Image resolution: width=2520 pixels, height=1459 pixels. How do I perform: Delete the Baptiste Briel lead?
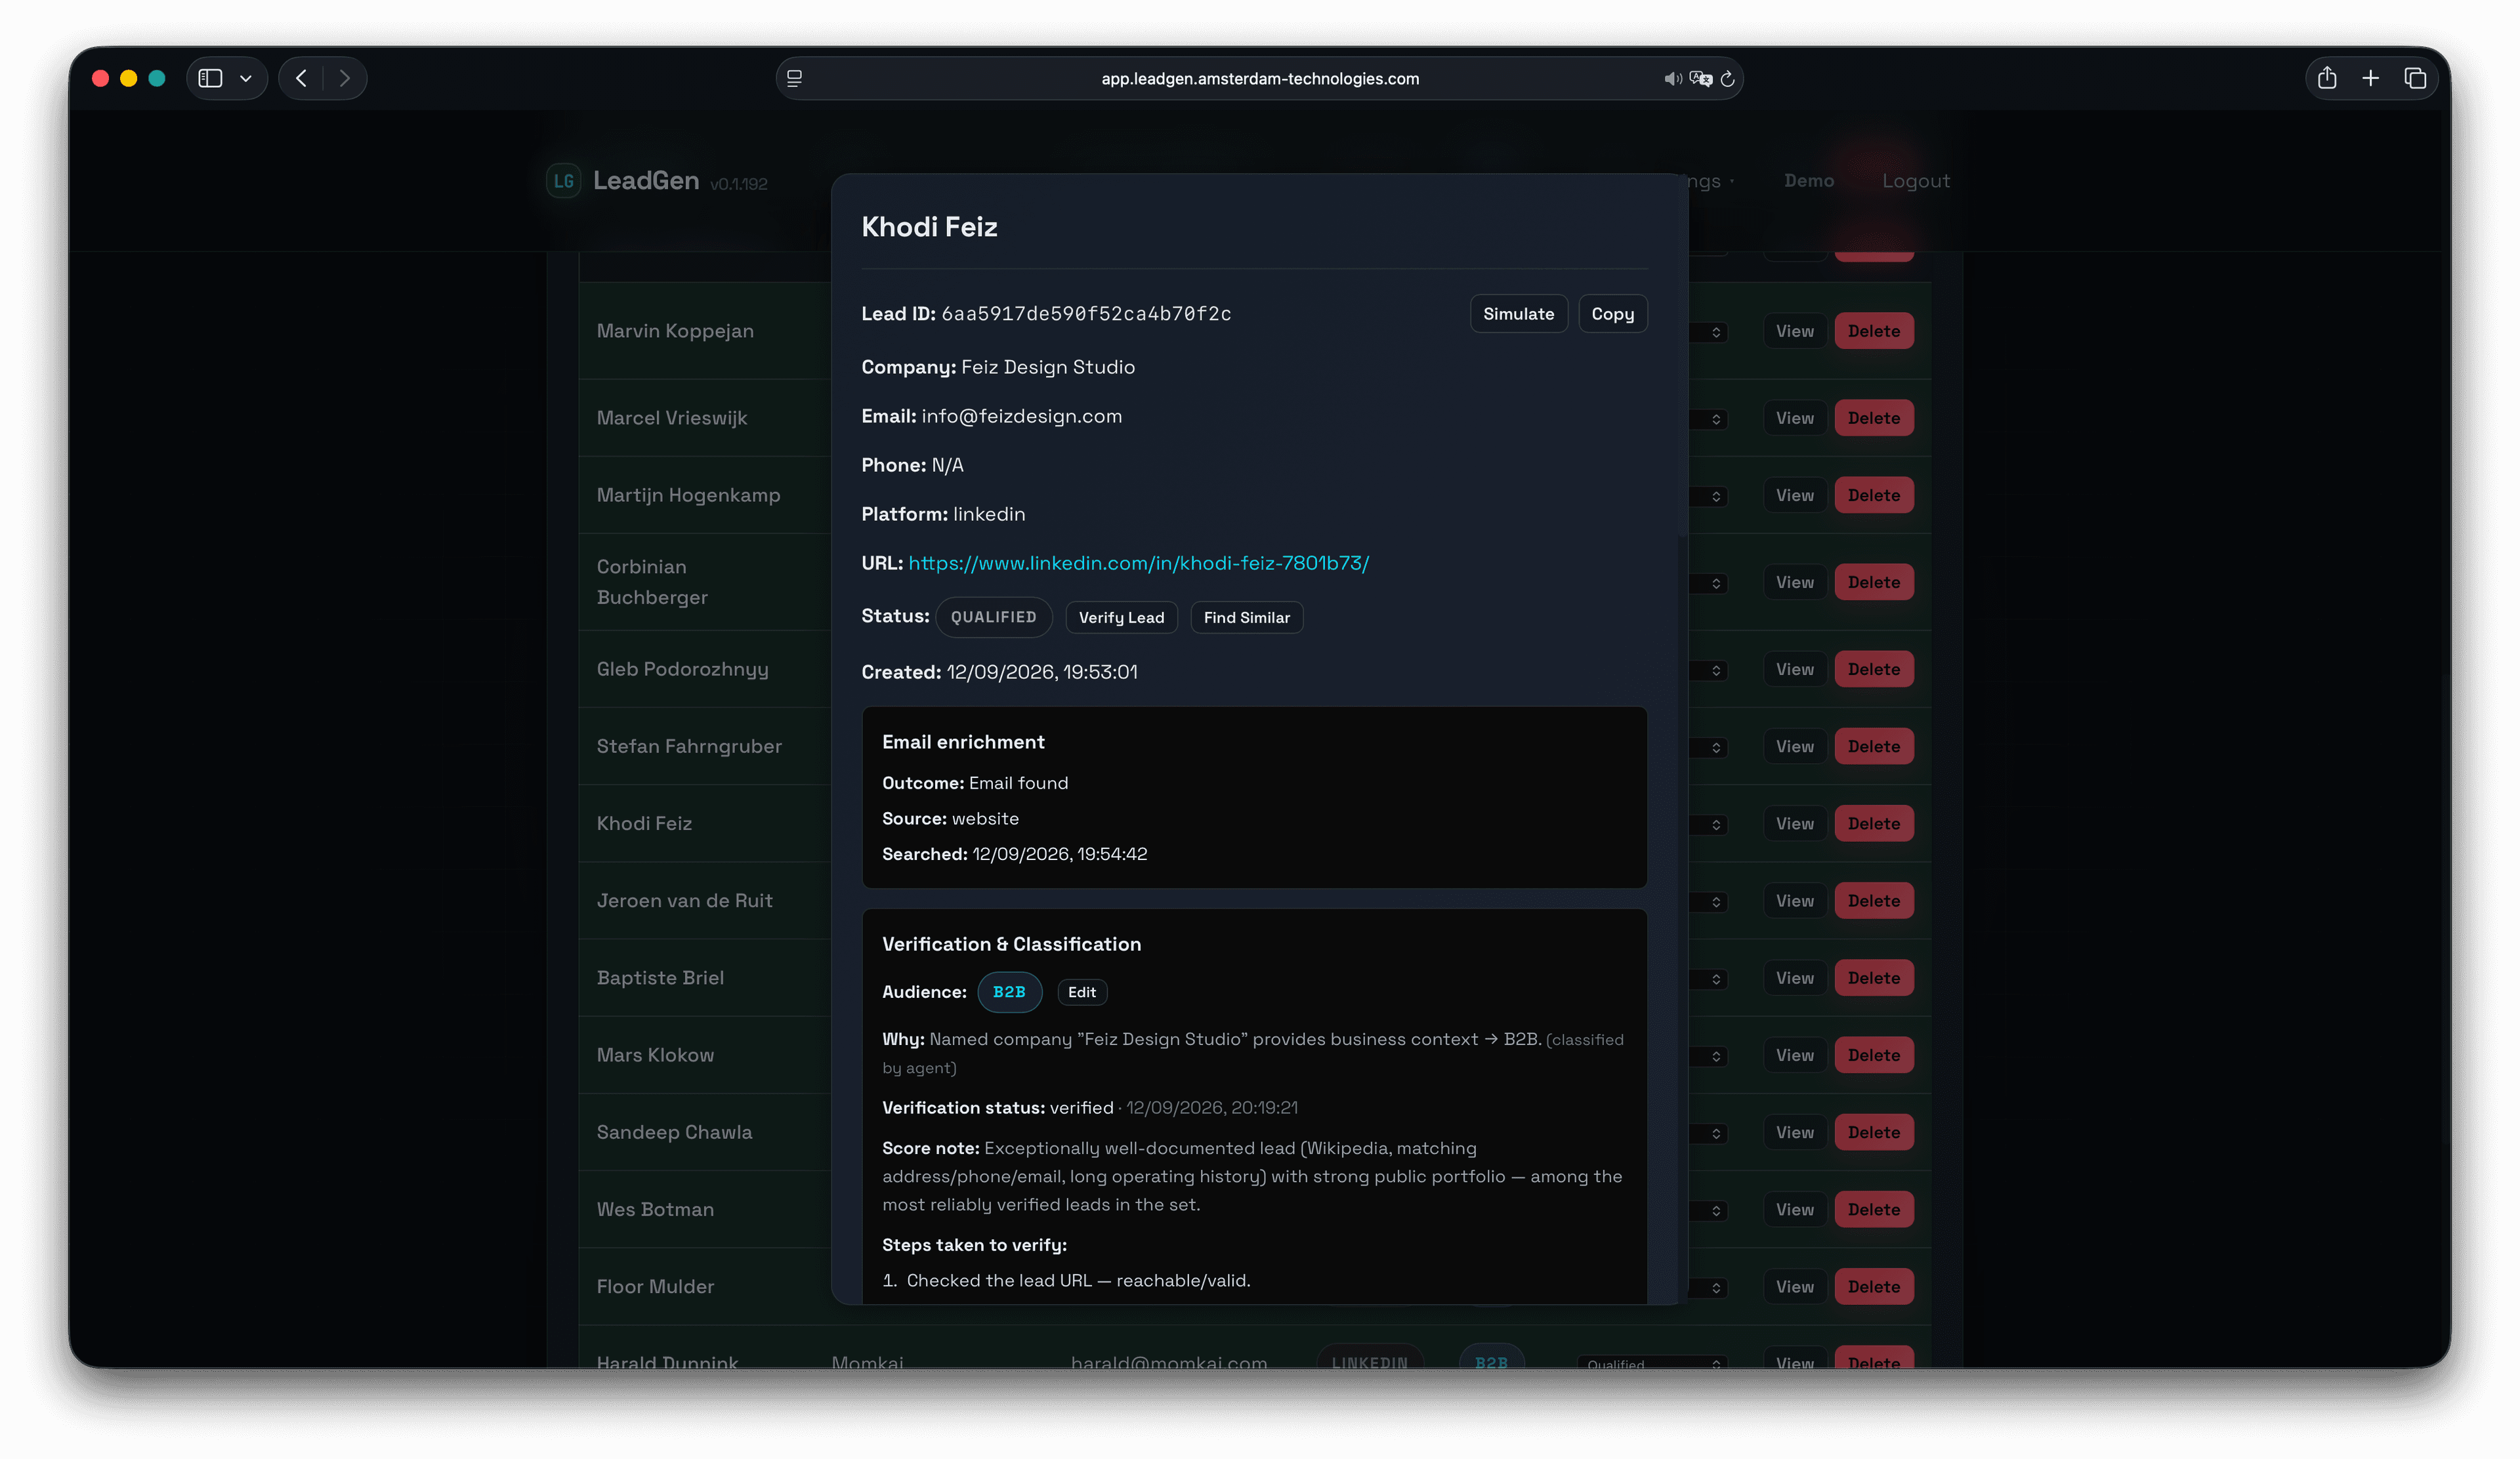click(1873, 977)
